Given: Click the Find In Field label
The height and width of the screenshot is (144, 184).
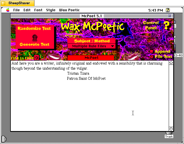Looking at the screenshot, I should click(x=22, y=58).
